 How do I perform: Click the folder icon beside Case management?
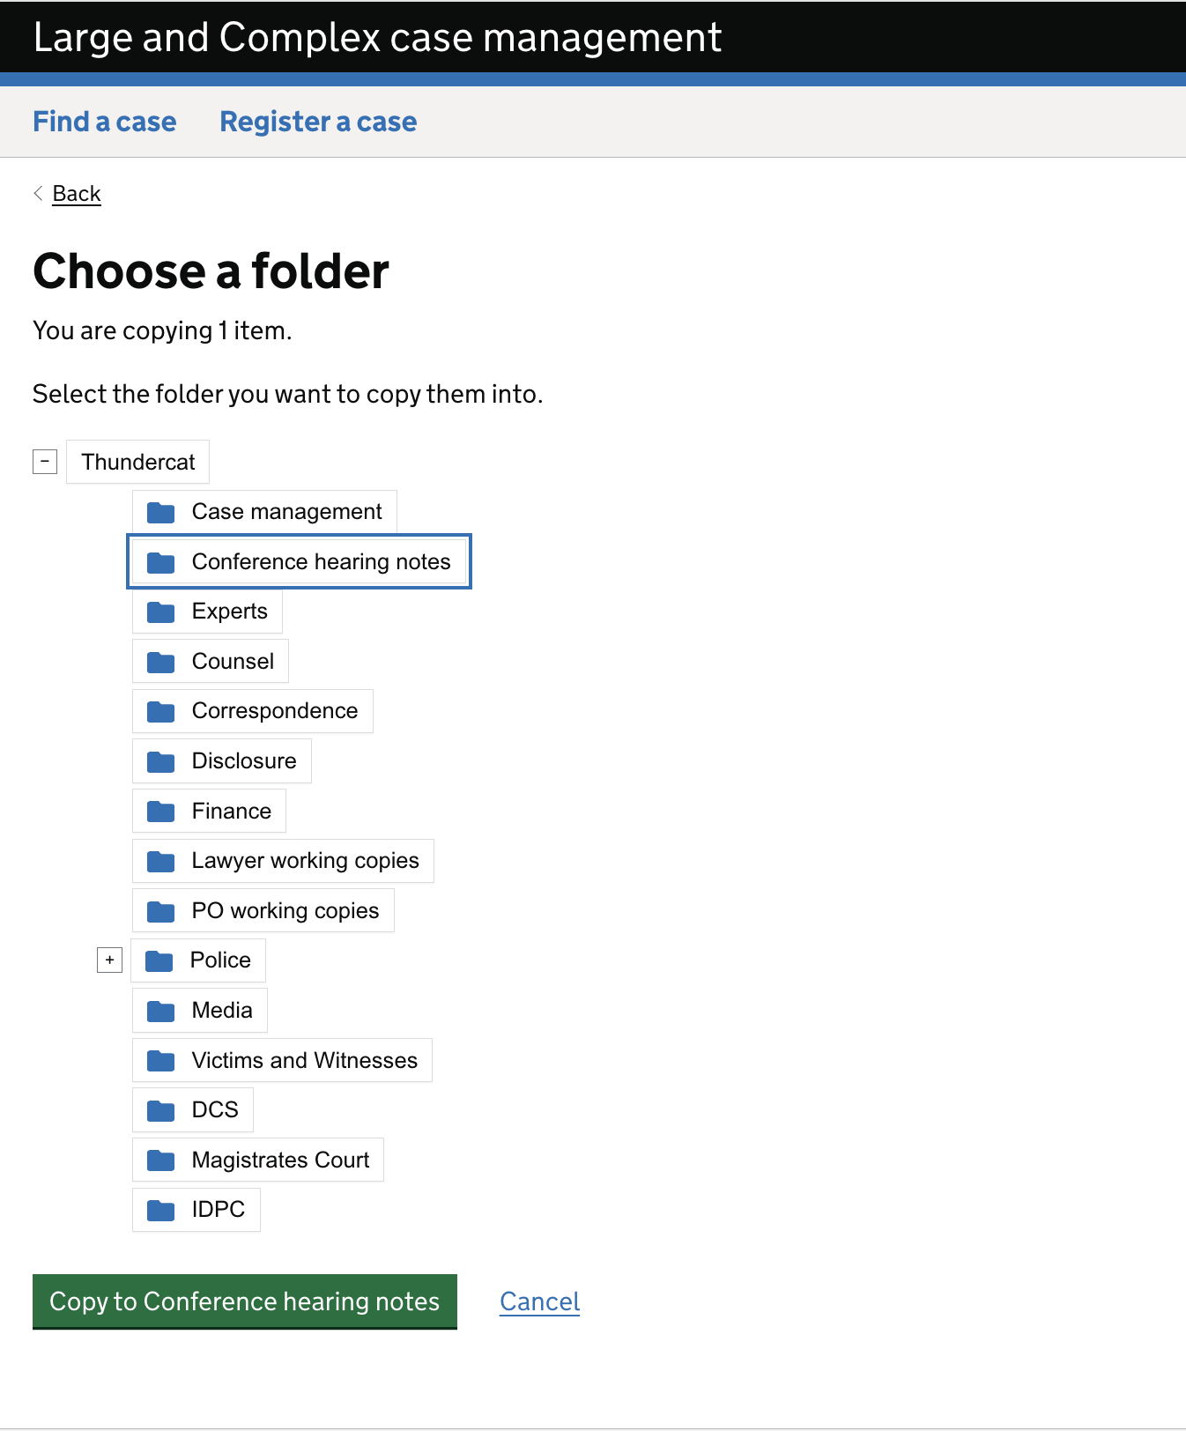coord(160,512)
